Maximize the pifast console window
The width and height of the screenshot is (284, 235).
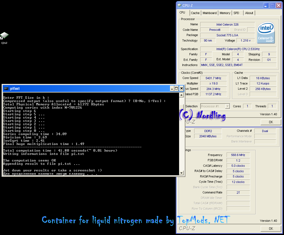click(176, 88)
